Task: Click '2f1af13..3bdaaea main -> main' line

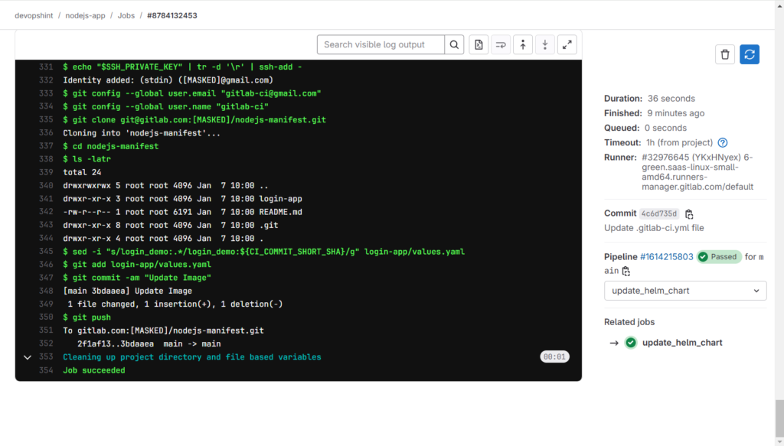Action: (x=149, y=343)
